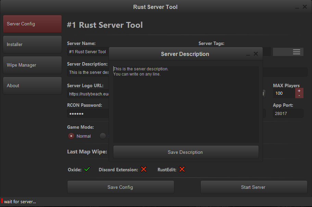This screenshot has width=312, height=207.
Task: Click the Start Server button
Action: 253,187
